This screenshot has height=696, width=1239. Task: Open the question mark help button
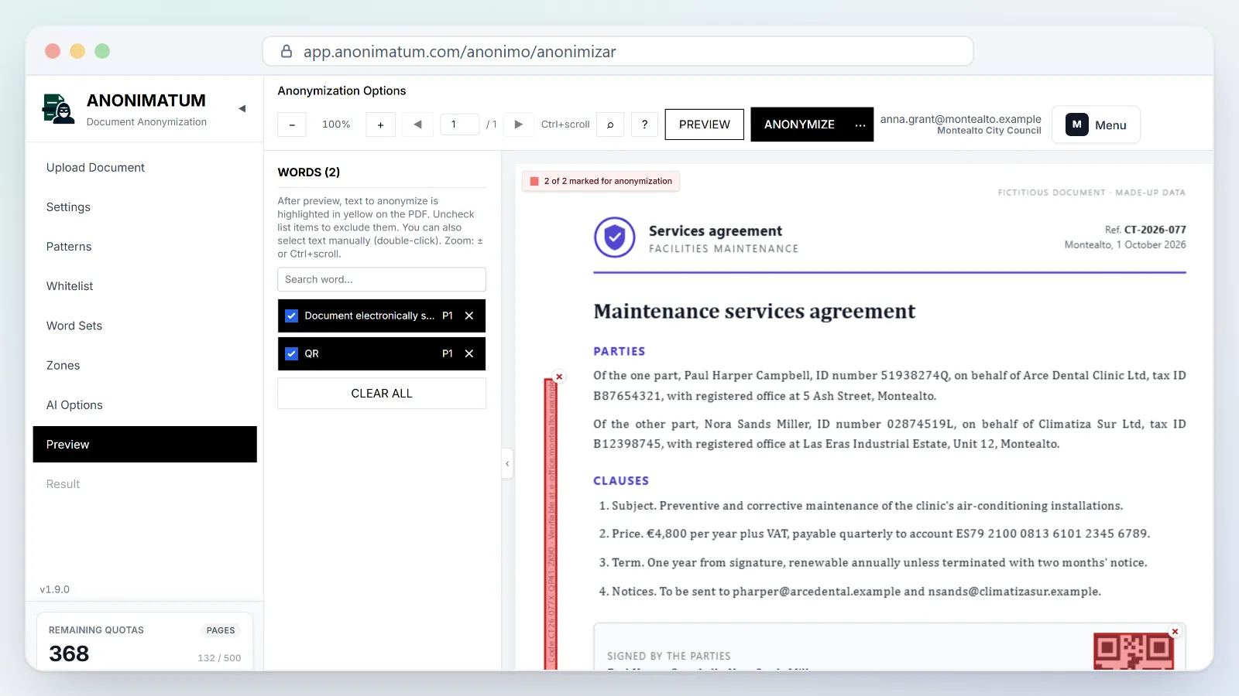tap(644, 125)
